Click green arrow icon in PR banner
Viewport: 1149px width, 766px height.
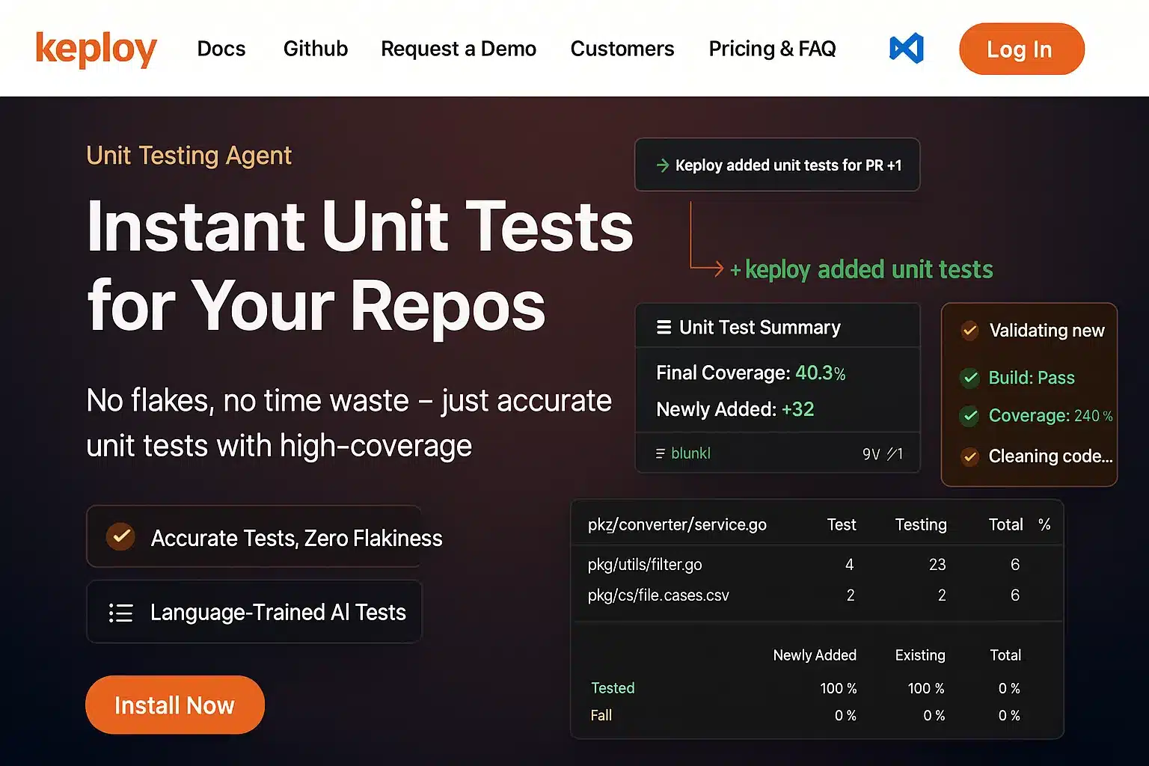tap(662, 165)
